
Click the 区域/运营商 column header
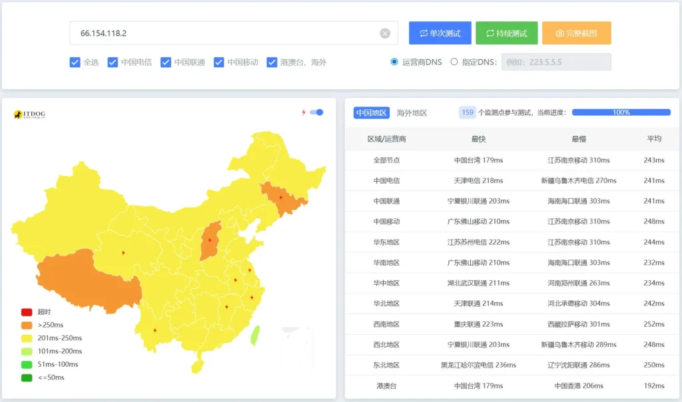tap(386, 139)
